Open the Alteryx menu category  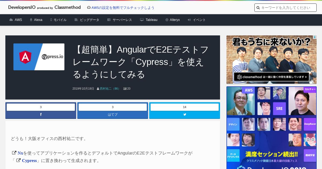(x=175, y=20)
